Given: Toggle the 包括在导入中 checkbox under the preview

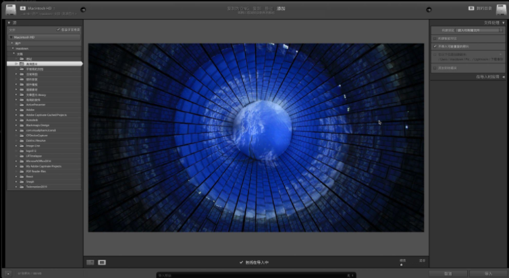Looking at the screenshot, I should pos(241,262).
